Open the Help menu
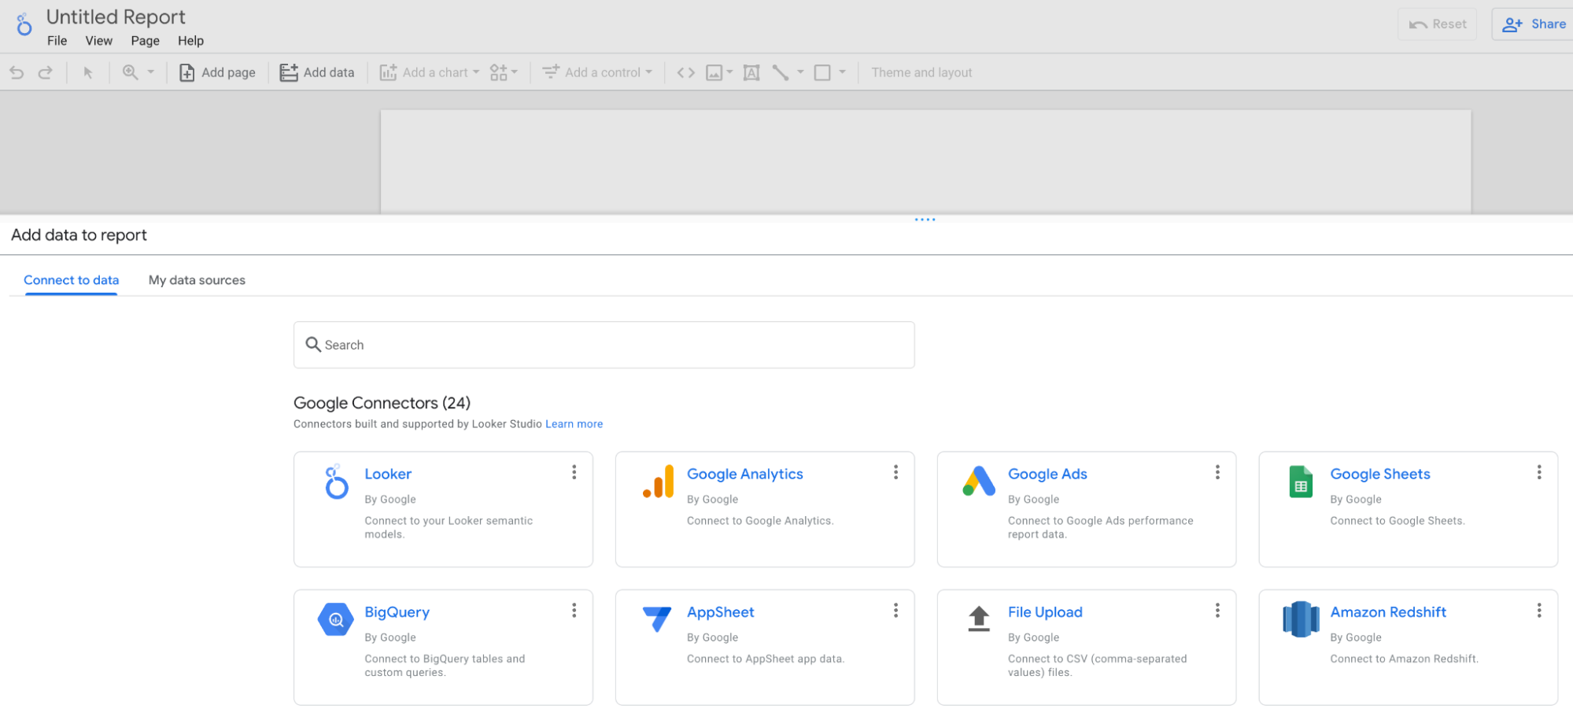 pyautogui.click(x=190, y=41)
